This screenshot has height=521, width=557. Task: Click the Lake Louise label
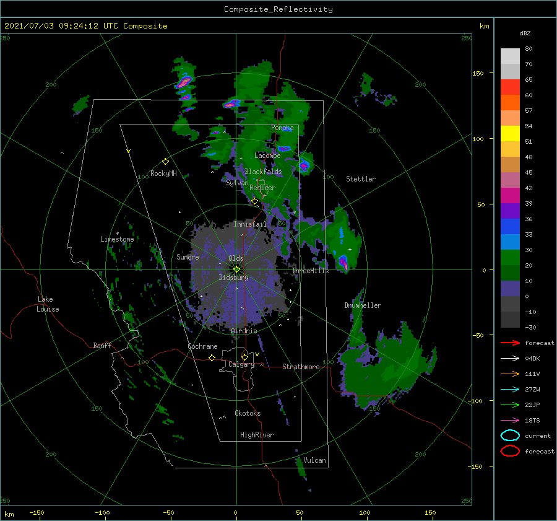tap(48, 304)
